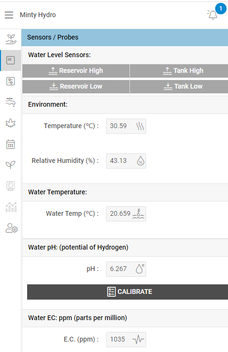
Task: Open the webcam sidebar icon
Action: [x=10, y=186]
